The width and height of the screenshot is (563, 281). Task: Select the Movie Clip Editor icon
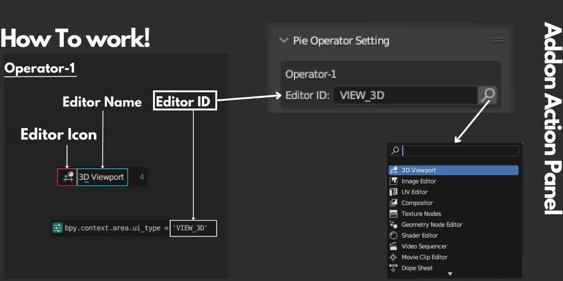tap(395, 257)
